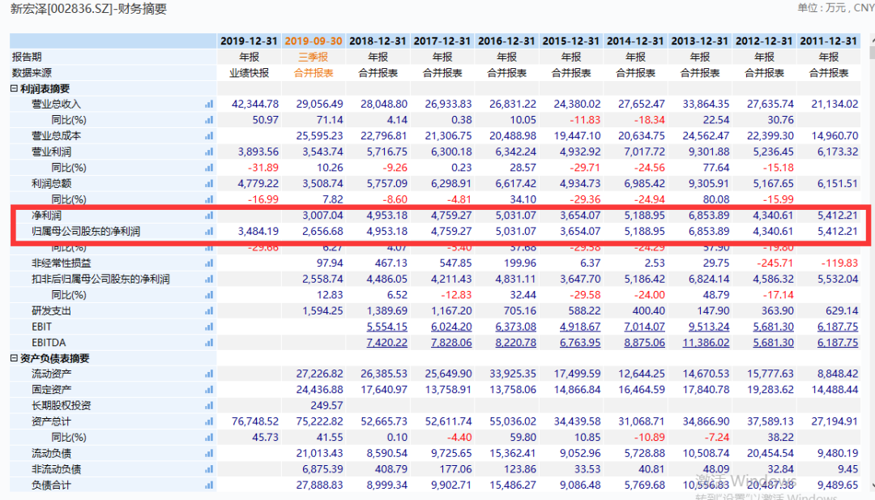
Task: Click chart icon on 营业总成本 row
Action: point(209,136)
